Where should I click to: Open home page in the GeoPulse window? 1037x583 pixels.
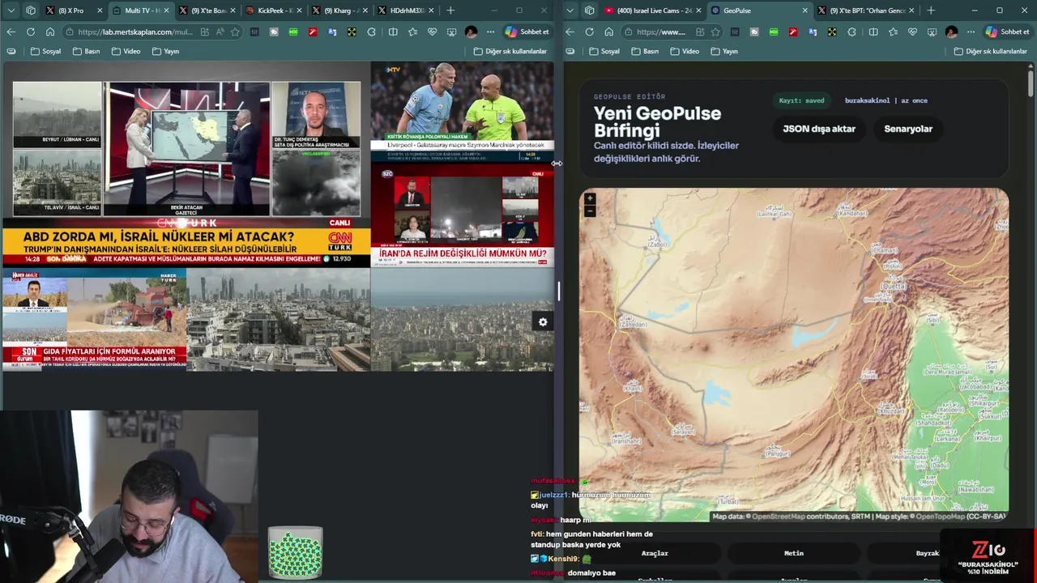[609, 32]
